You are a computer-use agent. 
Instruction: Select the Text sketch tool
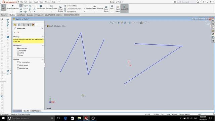coord(34,9)
